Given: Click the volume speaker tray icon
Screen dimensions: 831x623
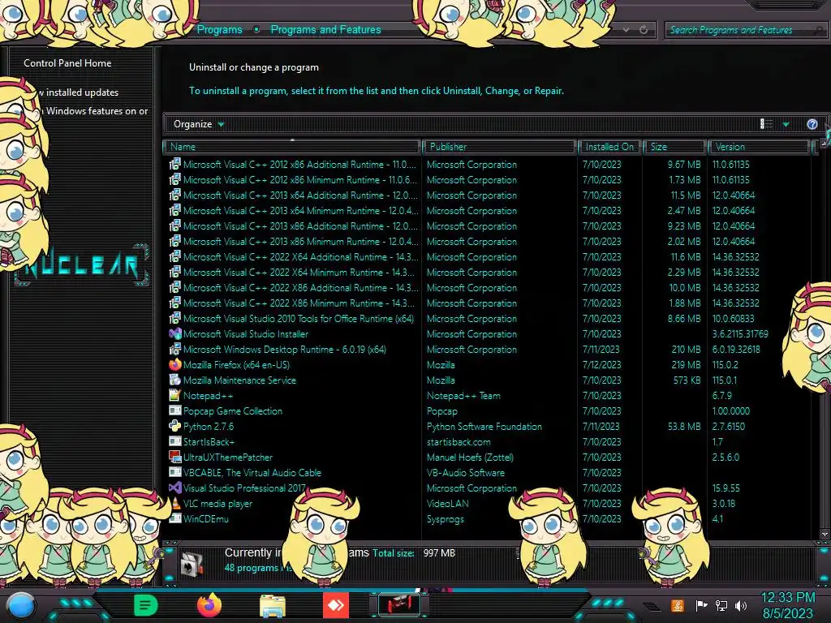Looking at the screenshot, I should (741, 605).
